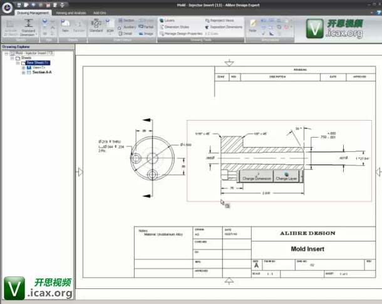This screenshot has width=382, height=304.
Task: Select the Sheets folder in Drawing Explorer
Action: pos(26,58)
